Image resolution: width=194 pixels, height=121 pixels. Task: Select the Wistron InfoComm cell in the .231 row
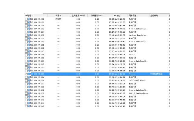pos(138,90)
